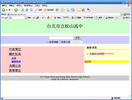
Task: Open the Mail button dropdown arrow
Action: pos(65,10)
